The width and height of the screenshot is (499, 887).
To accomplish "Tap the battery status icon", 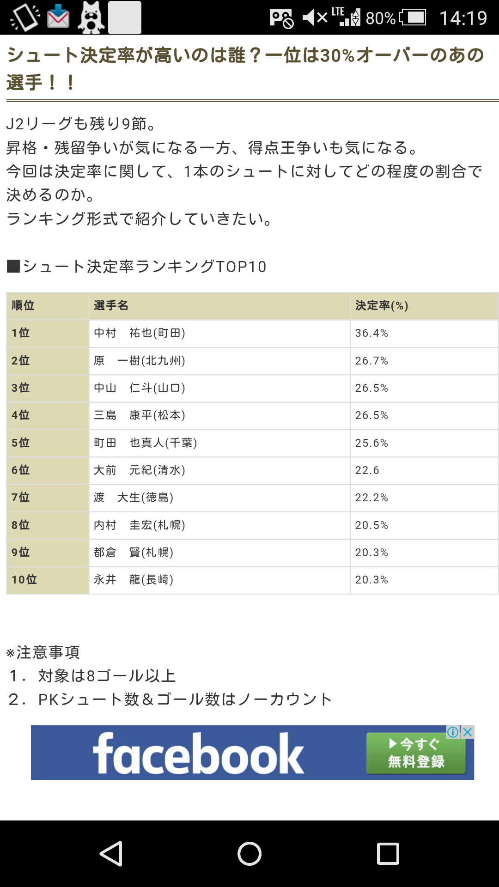I will pyautogui.click(x=413, y=18).
